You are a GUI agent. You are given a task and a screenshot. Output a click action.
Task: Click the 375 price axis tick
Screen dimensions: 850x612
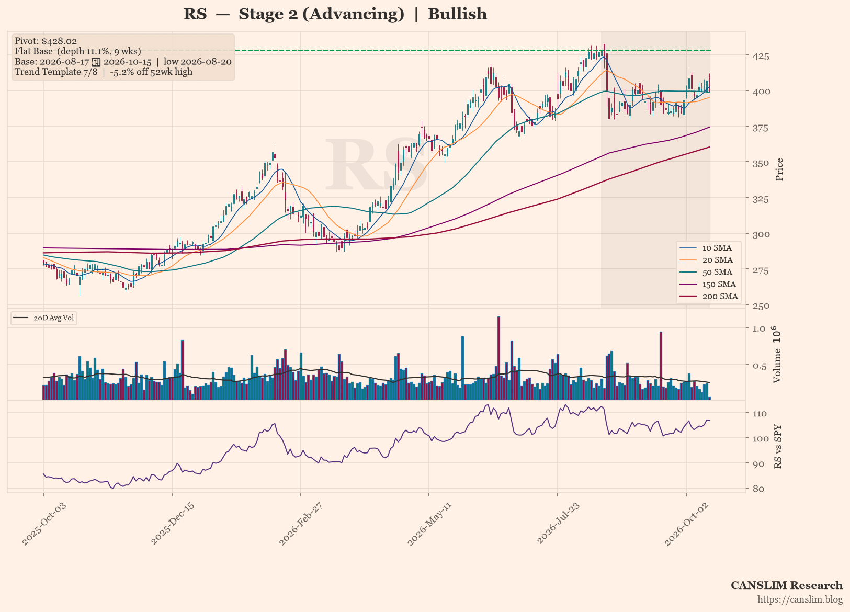coord(761,128)
